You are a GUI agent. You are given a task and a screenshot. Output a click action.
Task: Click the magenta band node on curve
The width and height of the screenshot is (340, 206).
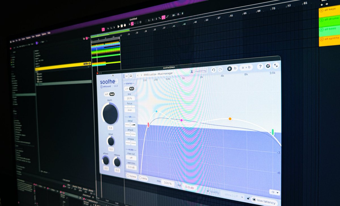[x=181, y=120]
